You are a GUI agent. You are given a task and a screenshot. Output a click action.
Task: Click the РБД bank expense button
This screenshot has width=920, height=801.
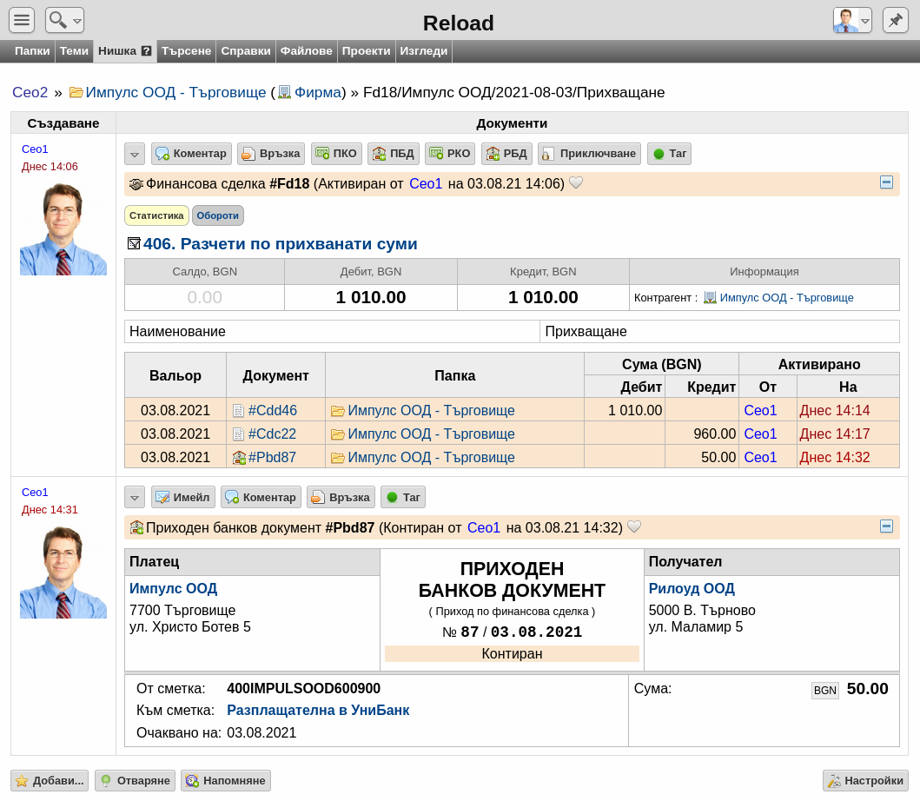point(507,154)
